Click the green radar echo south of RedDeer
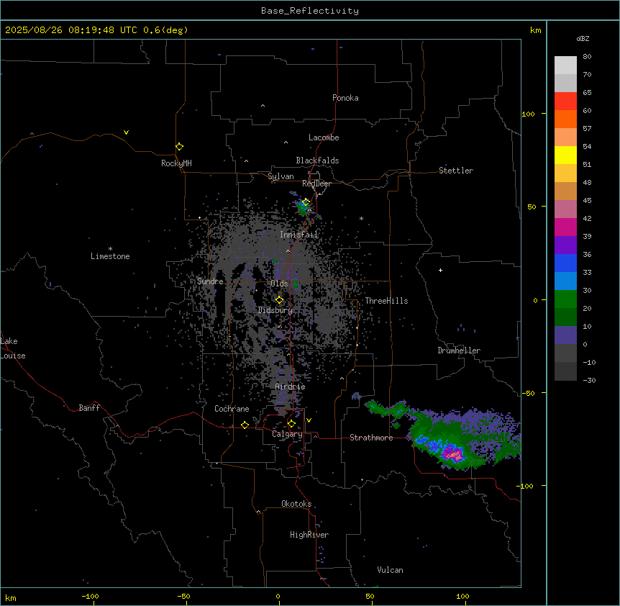620x606 pixels. (304, 209)
